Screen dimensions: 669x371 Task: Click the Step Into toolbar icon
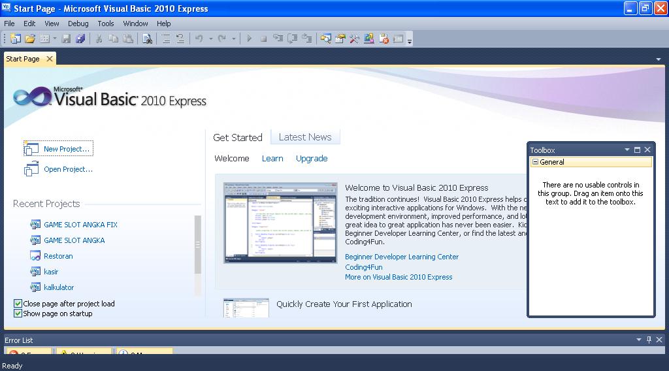[278, 39]
